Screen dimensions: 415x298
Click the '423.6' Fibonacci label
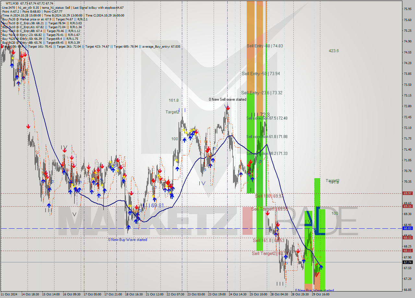(x=334, y=51)
